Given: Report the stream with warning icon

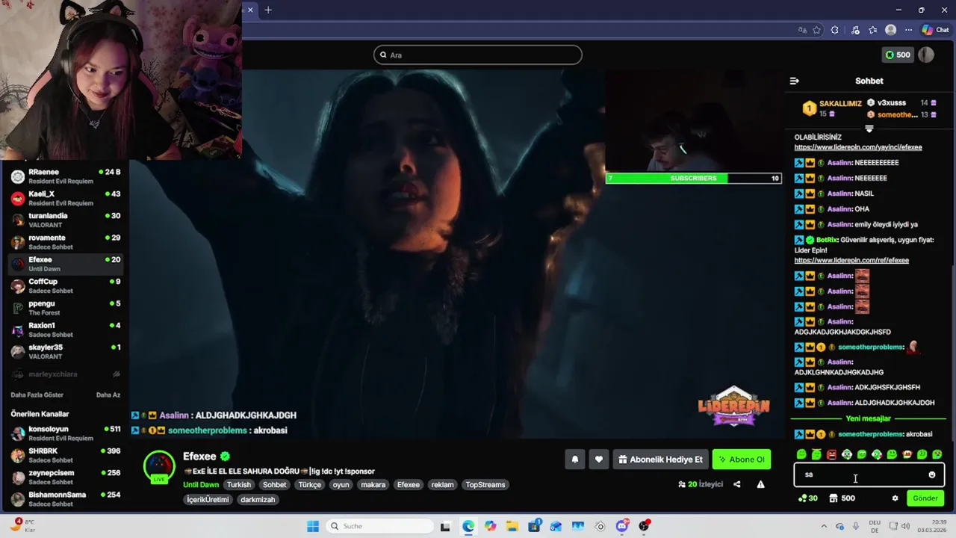Looking at the screenshot, I should (760, 484).
